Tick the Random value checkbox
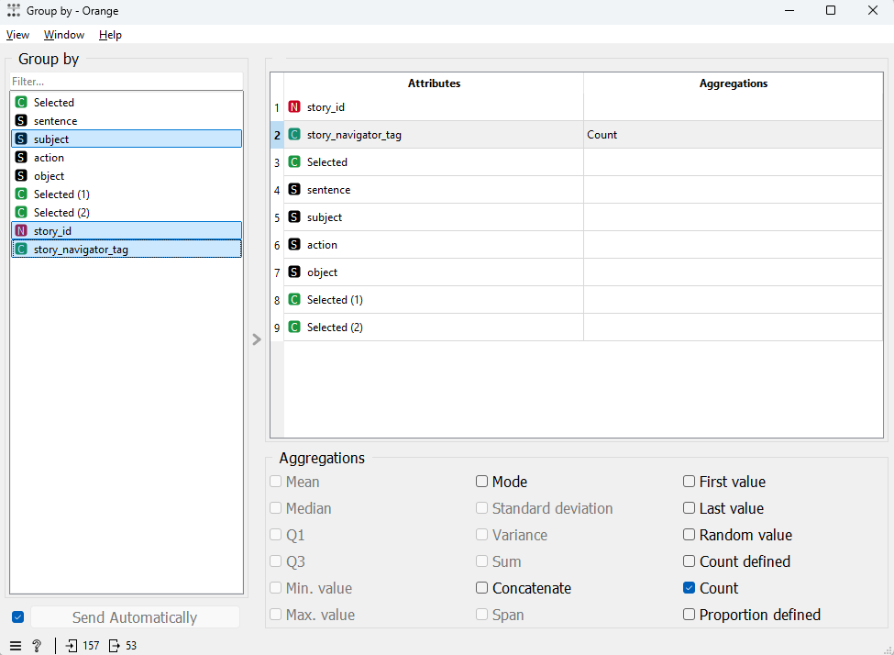 click(x=689, y=535)
